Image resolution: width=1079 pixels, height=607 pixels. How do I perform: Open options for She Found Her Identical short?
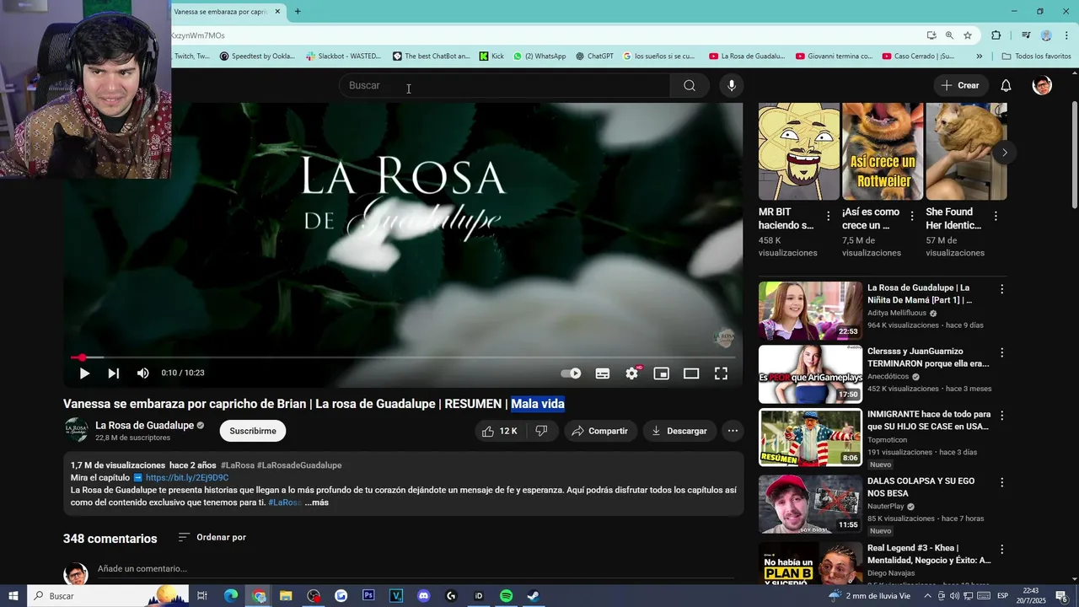[996, 217]
